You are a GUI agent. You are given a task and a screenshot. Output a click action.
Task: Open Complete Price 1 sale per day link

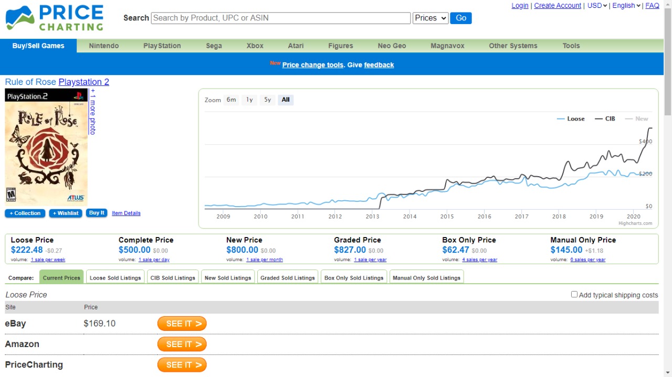[x=154, y=260]
